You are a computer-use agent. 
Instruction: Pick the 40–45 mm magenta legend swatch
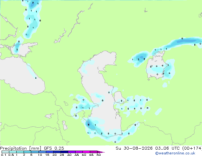pos(86,152)
